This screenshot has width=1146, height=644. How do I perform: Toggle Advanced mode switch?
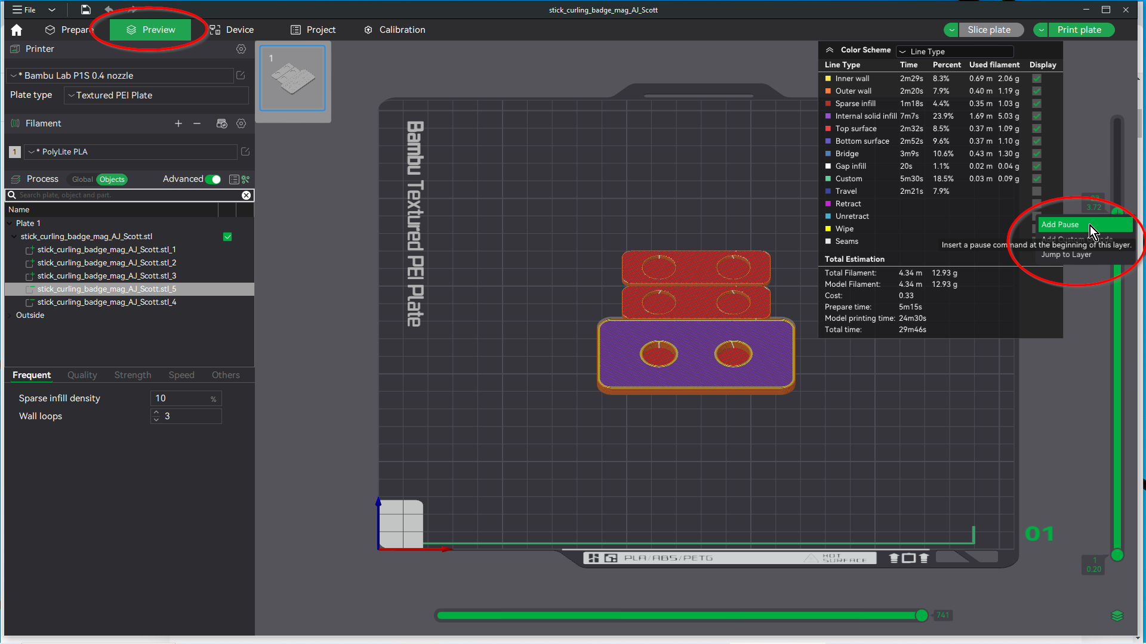pos(213,179)
